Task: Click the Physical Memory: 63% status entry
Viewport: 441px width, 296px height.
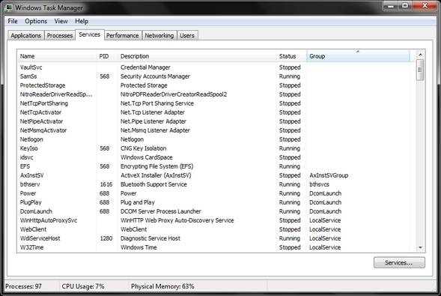Action: (x=162, y=286)
